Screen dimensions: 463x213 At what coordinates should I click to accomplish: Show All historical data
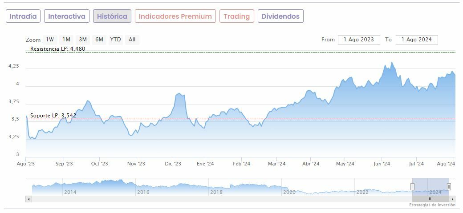[x=132, y=40]
